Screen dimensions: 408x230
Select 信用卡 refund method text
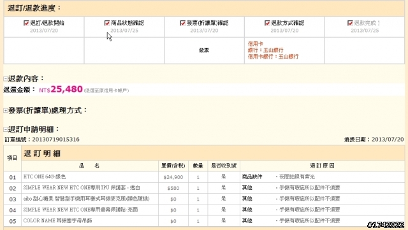pos(255,44)
